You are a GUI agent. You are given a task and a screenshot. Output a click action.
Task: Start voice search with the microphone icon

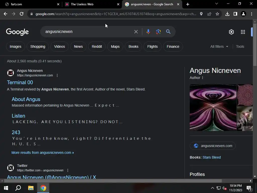click(x=148, y=32)
